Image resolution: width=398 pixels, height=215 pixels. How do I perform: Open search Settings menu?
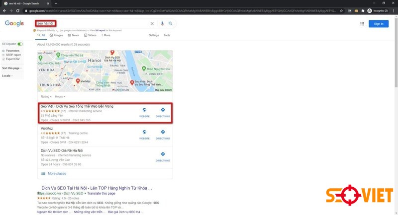[154, 35]
